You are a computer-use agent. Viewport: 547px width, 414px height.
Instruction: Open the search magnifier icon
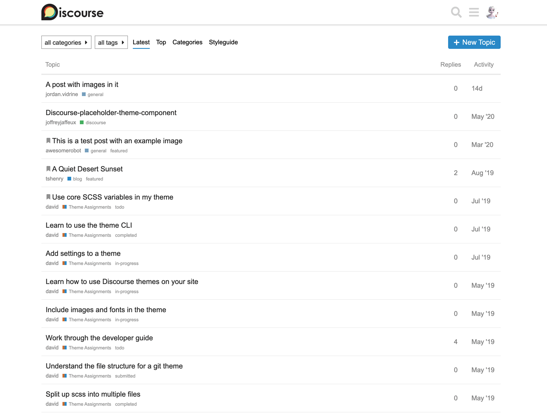point(456,12)
